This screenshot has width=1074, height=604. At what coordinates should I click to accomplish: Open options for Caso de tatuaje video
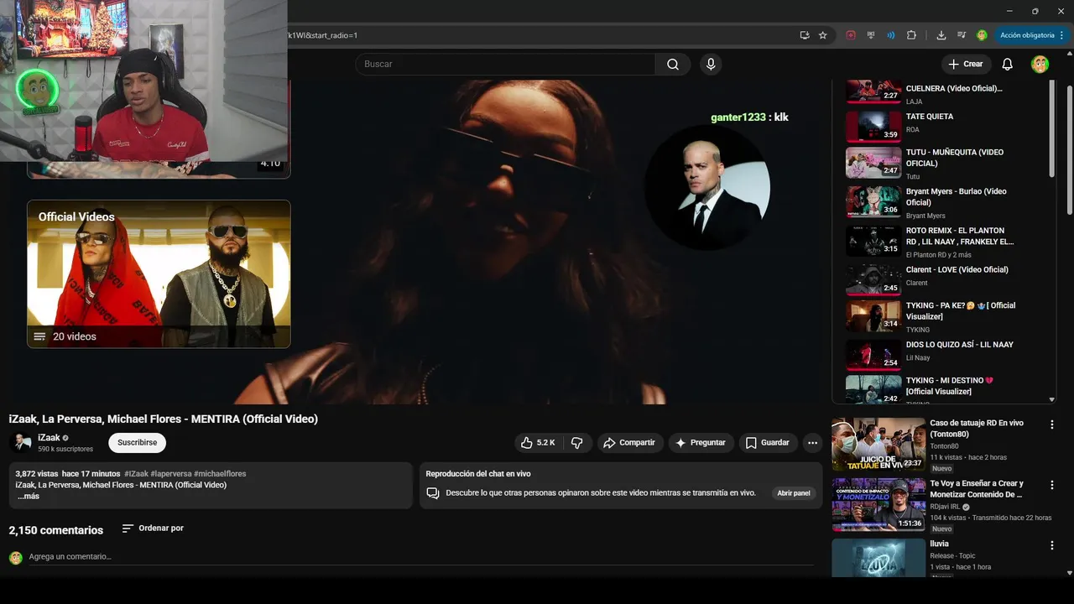[x=1052, y=424]
